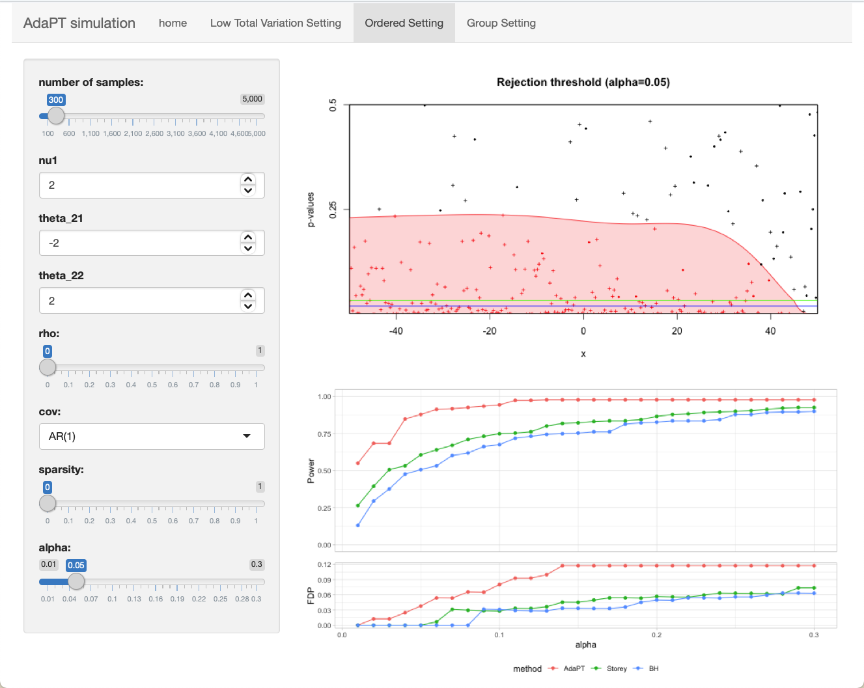This screenshot has width=864, height=688.
Task: Click the 0.01 minimum alpha label
Action: 49,564
